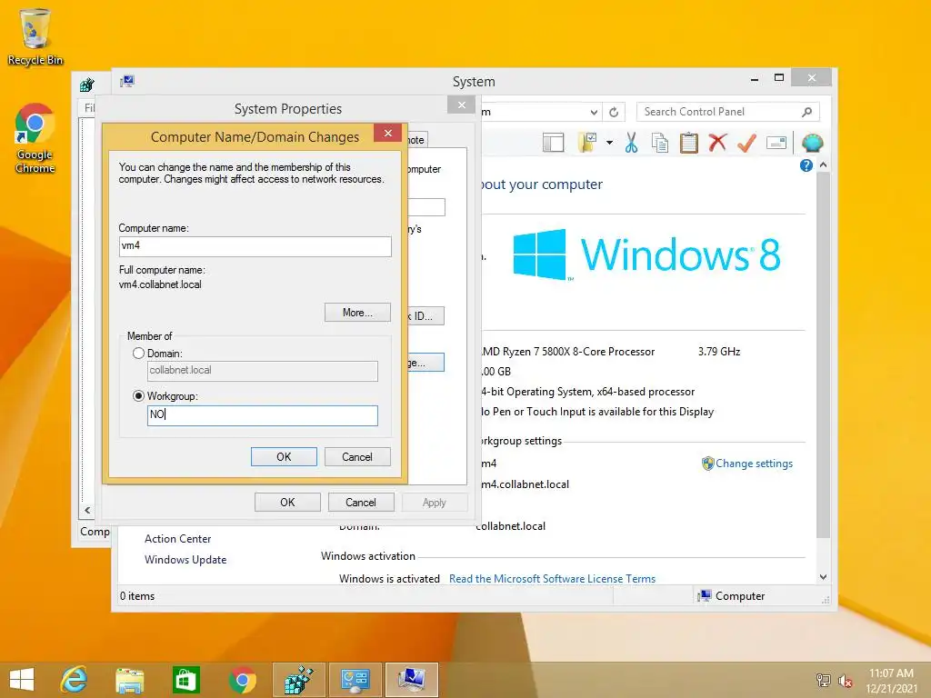Click the network icon in system tray
The width and height of the screenshot is (931, 698).
coord(823,680)
